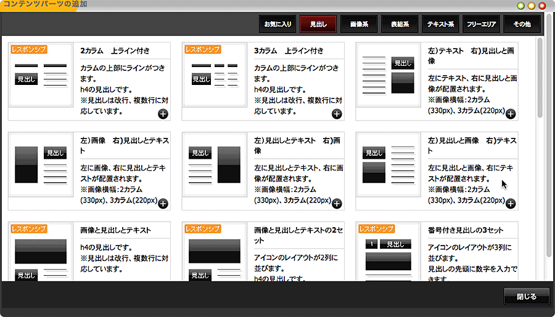Click the red window close button
This screenshot has width=555, height=317.
pos(542,6)
